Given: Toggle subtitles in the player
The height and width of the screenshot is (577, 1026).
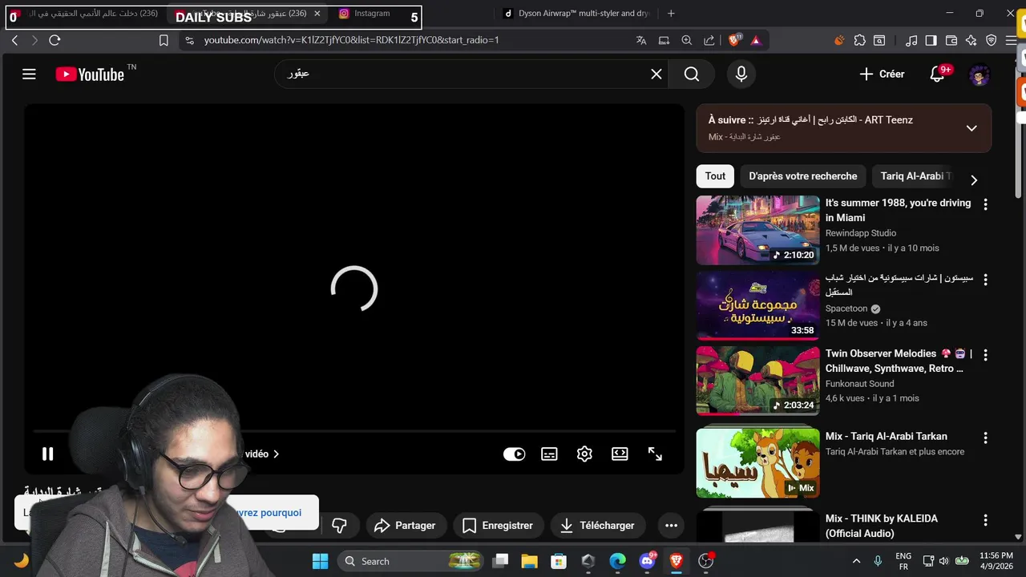Looking at the screenshot, I should coord(549,454).
